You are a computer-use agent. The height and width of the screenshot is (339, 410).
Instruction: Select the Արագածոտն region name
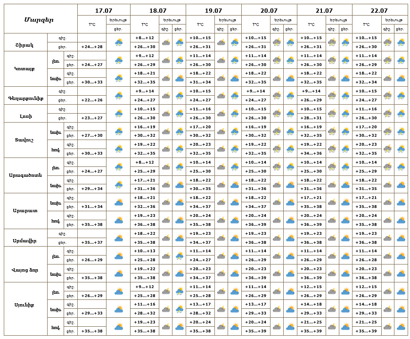click(25, 175)
